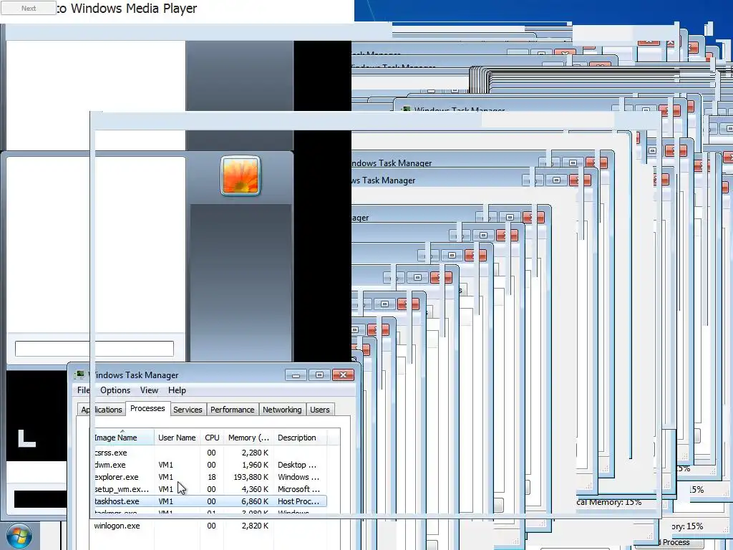Maximize the background window titled 'ws Task Manager'
The width and height of the screenshot is (733, 550).
point(556,180)
